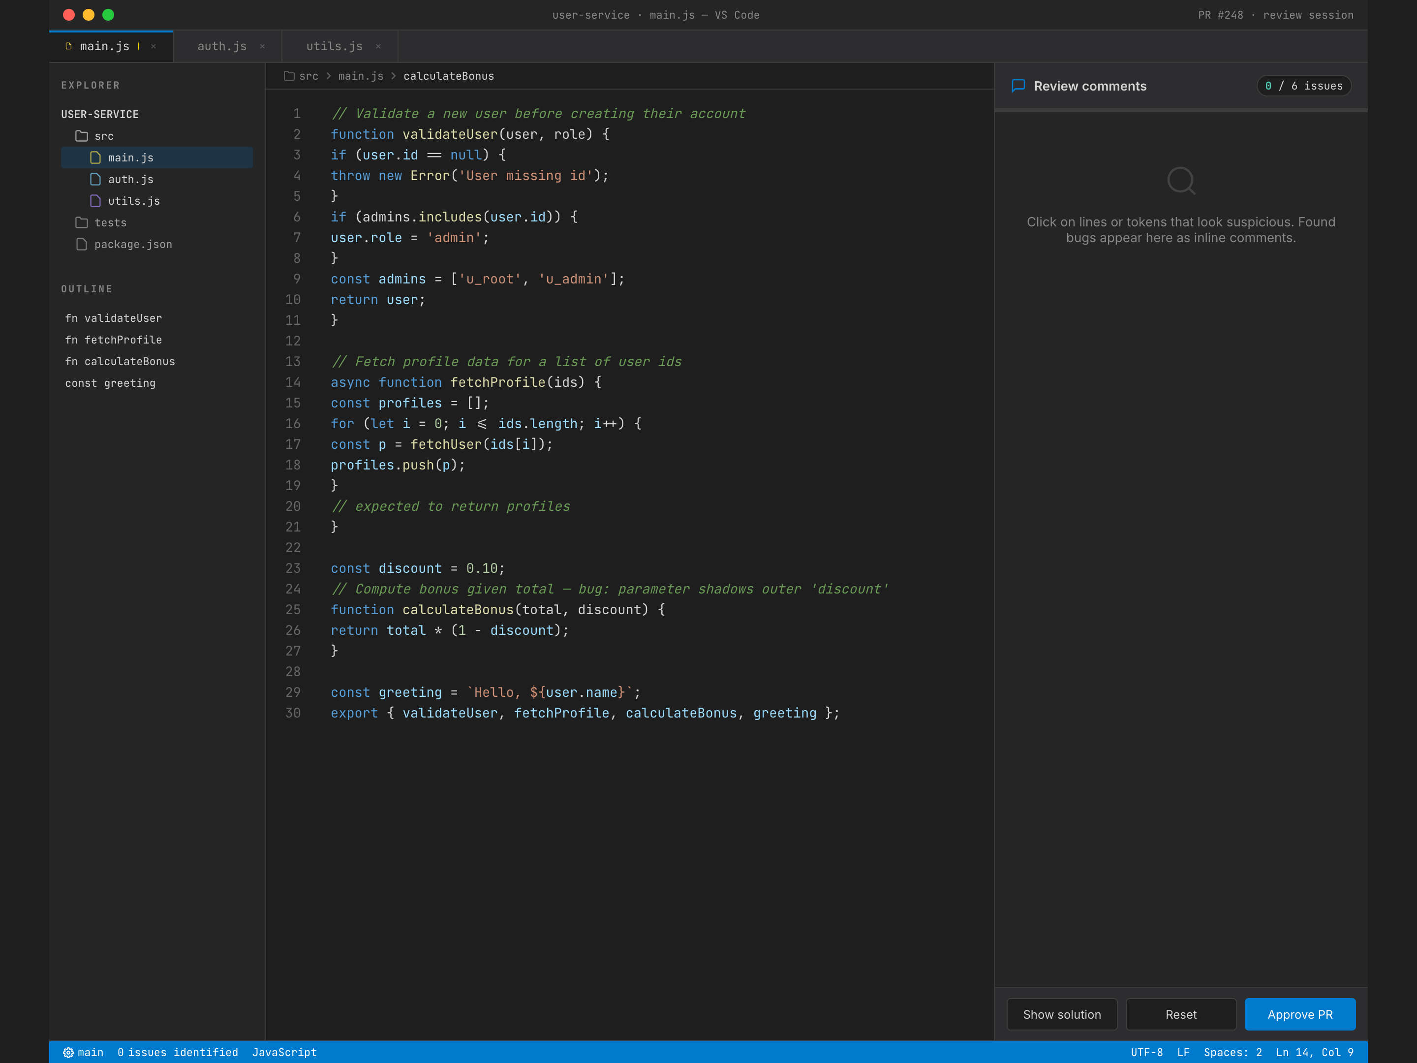Click the green maximize window button
The height and width of the screenshot is (1063, 1417).
coord(108,15)
